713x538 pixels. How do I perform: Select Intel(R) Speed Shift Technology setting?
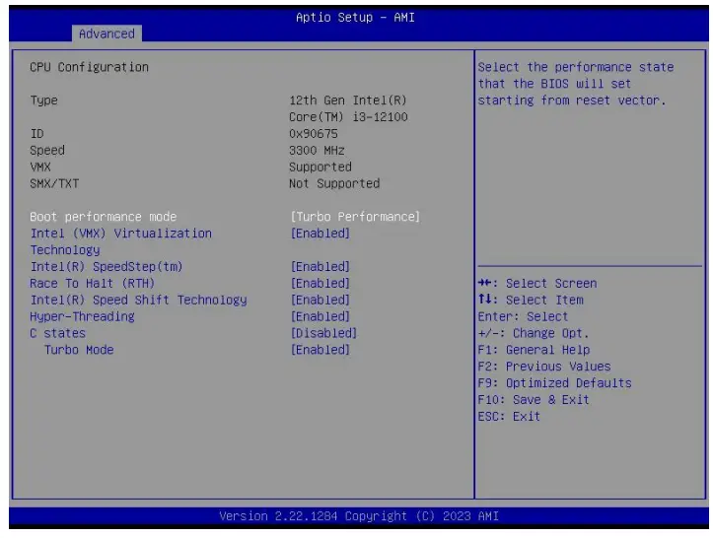139,300
